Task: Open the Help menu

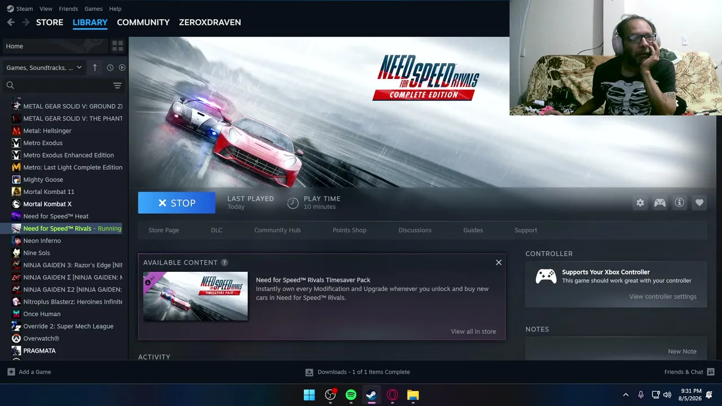Action: coord(115,9)
